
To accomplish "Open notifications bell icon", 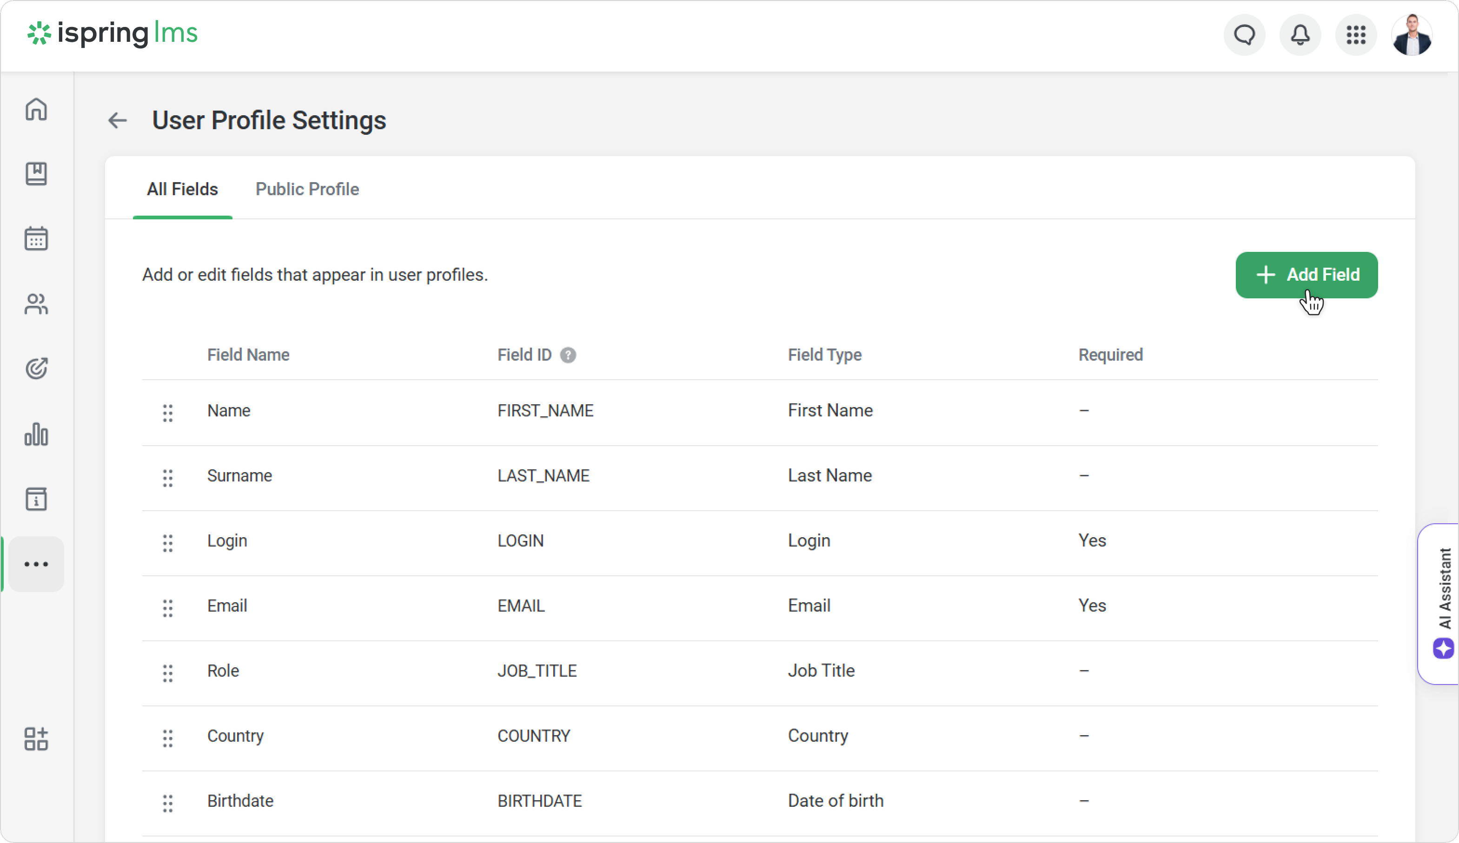I will click(x=1300, y=35).
